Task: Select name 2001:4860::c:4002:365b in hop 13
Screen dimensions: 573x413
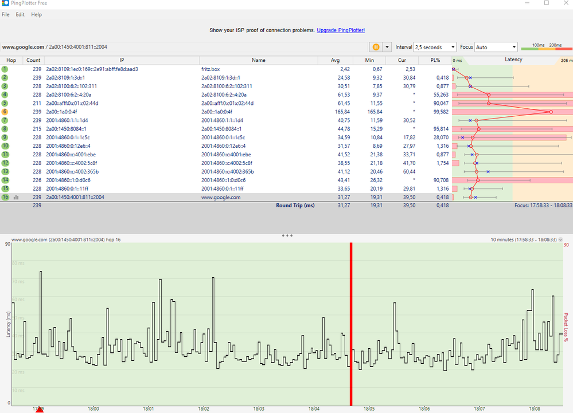Action: click(227, 172)
